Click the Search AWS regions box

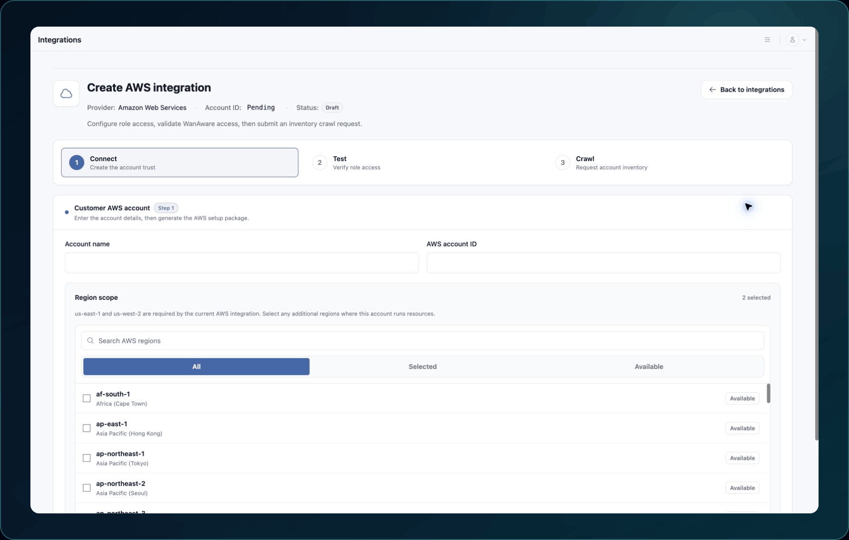click(x=422, y=341)
